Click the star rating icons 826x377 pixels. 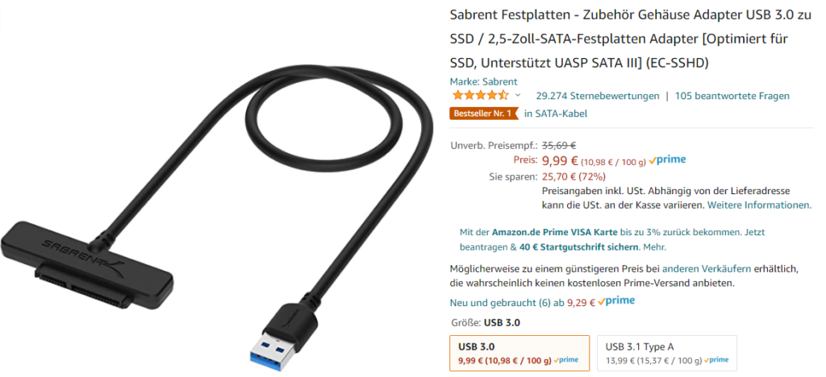[x=481, y=96]
